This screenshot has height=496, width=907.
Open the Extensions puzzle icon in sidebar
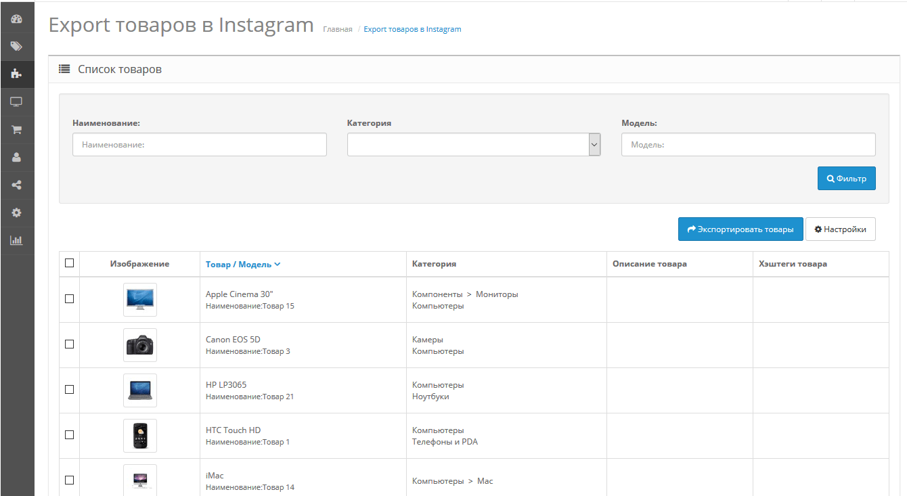tap(16, 74)
